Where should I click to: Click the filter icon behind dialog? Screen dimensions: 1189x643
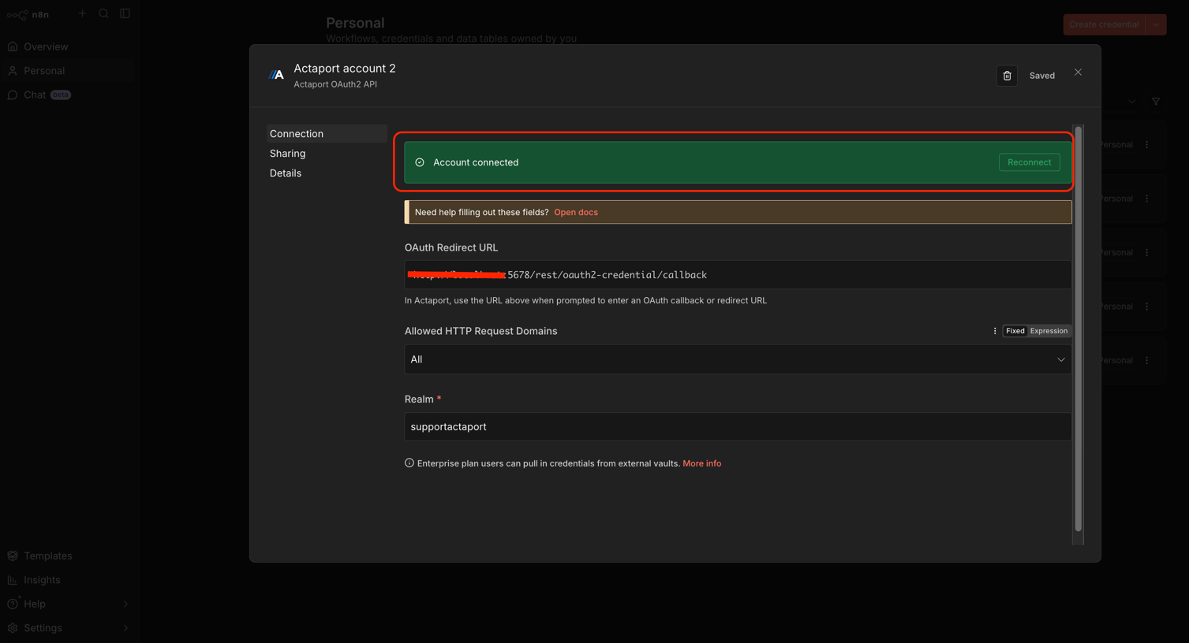tap(1156, 102)
